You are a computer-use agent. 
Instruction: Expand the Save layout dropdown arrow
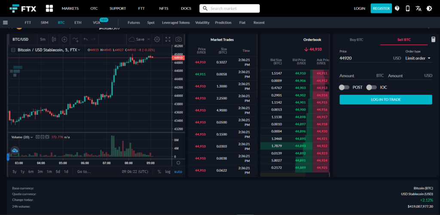coord(149,39)
